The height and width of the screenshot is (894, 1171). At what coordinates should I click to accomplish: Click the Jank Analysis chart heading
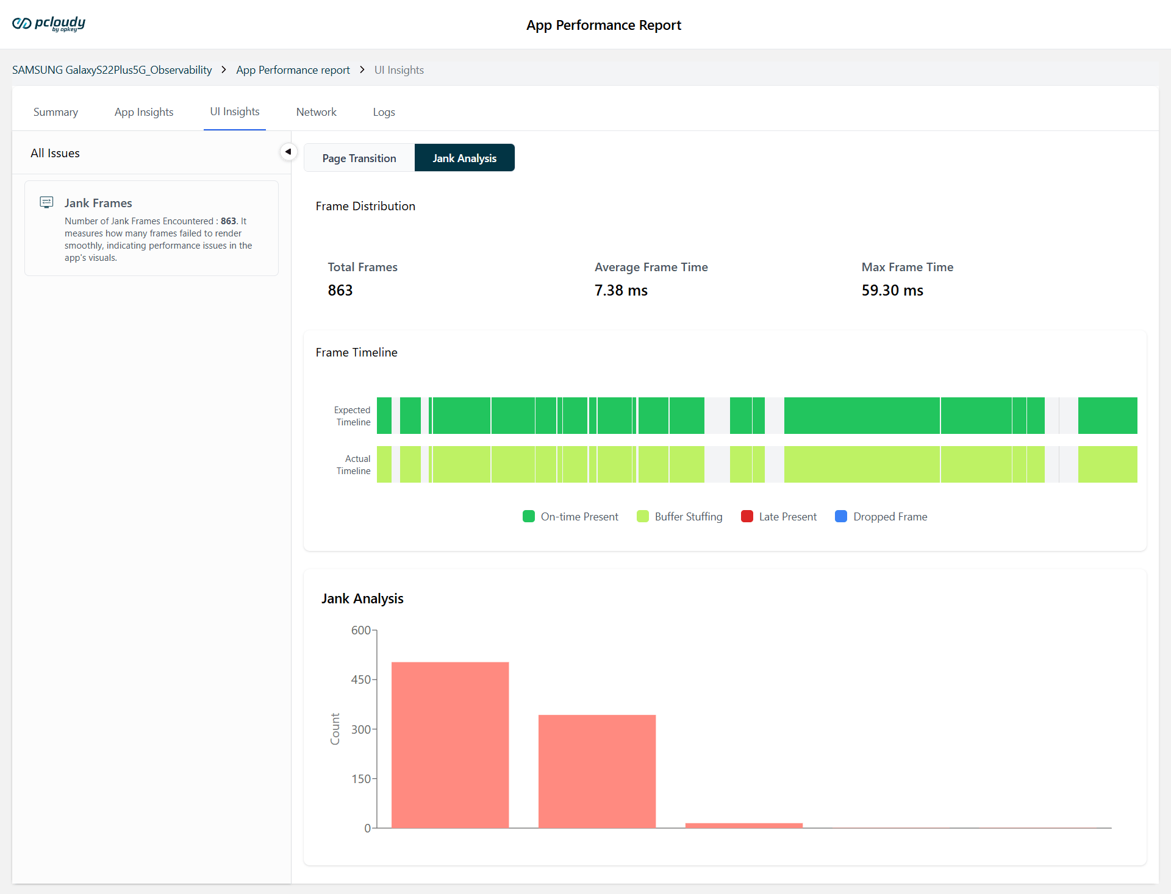coord(362,598)
